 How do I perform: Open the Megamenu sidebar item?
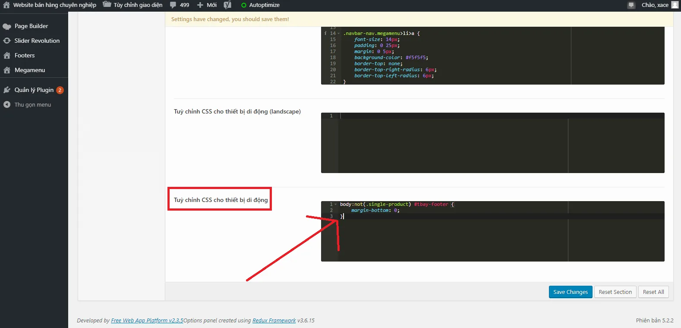point(30,70)
